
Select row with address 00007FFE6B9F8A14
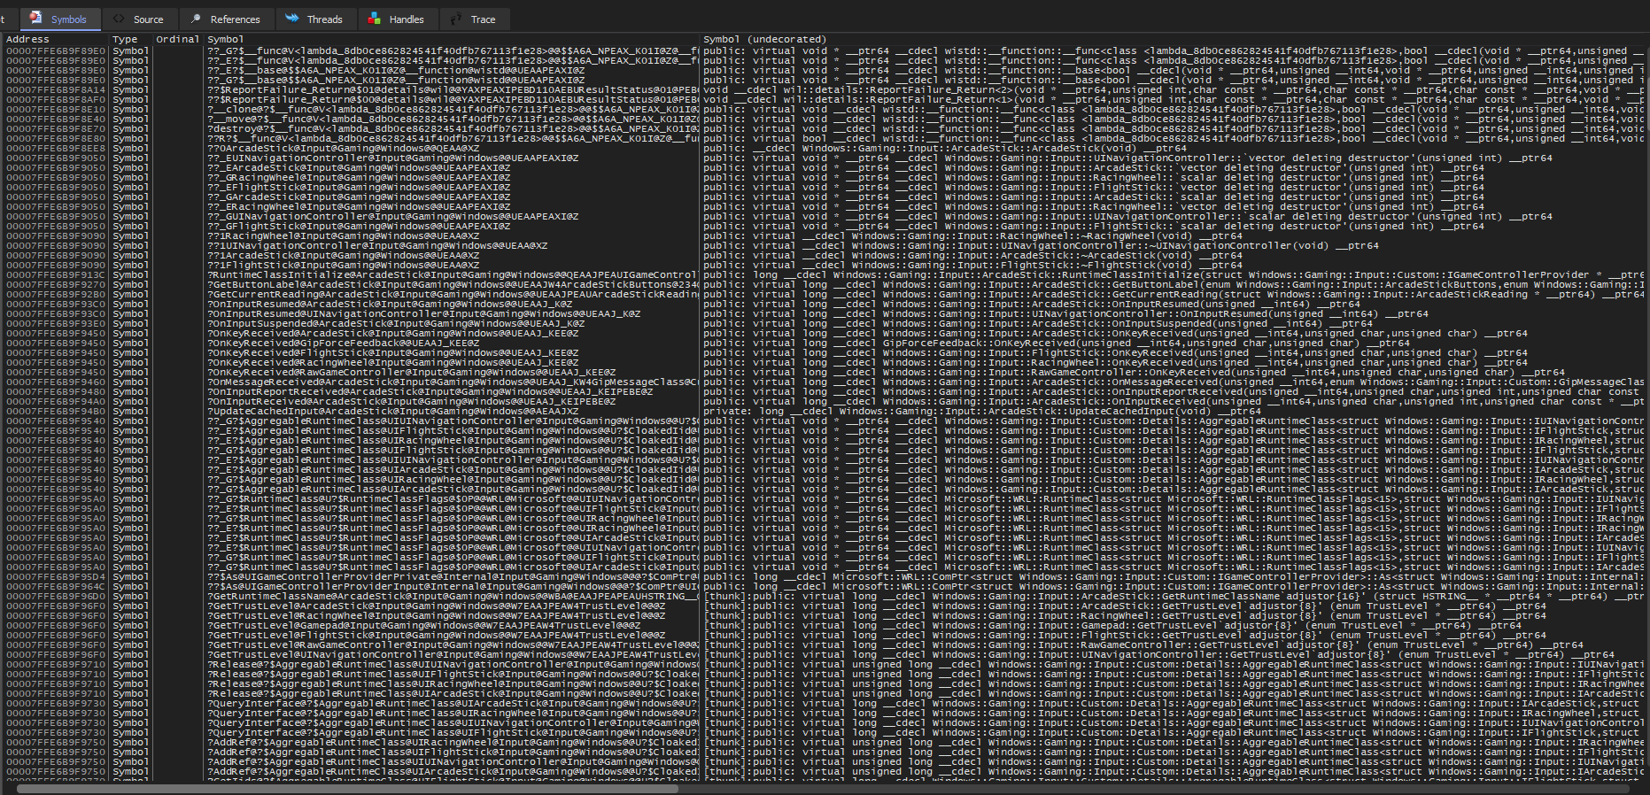[x=56, y=89]
